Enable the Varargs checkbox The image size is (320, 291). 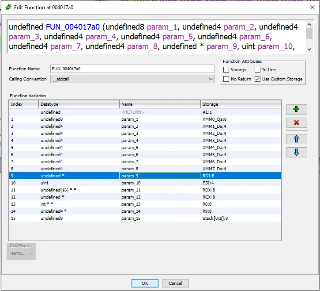click(226, 70)
